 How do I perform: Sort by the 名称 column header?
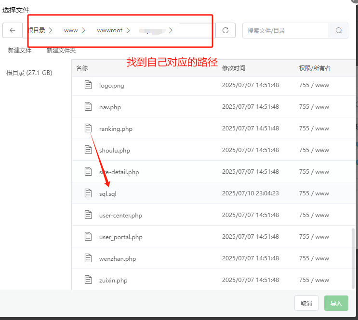(x=82, y=68)
